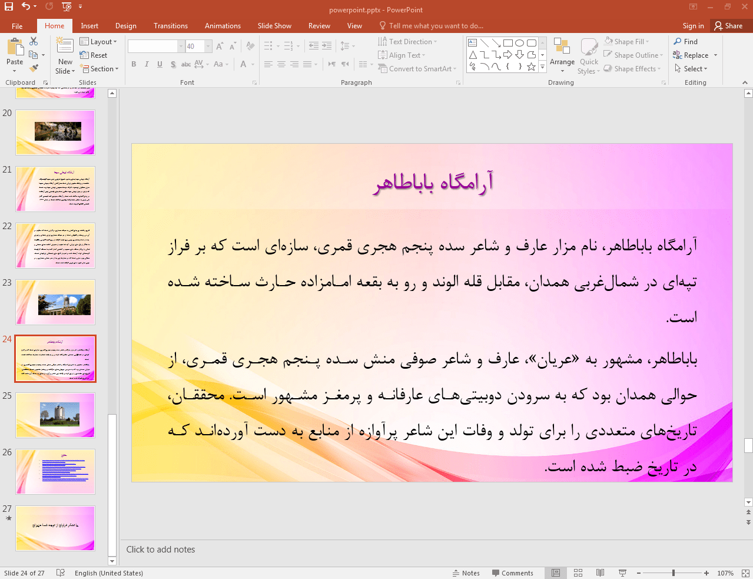Image resolution: width=753 pixels, height=579 pixels.
Task: Insert a rectangle shape from the Drawing gallery
Action: pos(507,42)
